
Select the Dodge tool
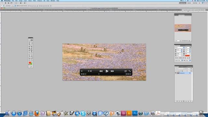(x=32, y=52)
